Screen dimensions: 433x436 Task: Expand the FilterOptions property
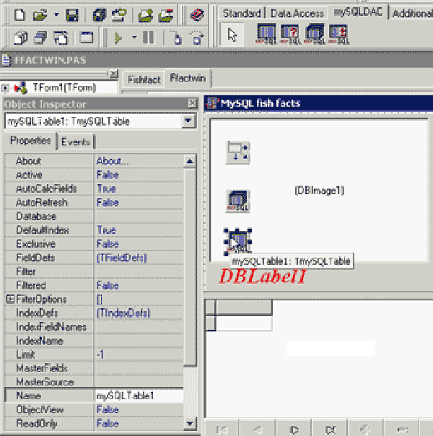[10, 299]
